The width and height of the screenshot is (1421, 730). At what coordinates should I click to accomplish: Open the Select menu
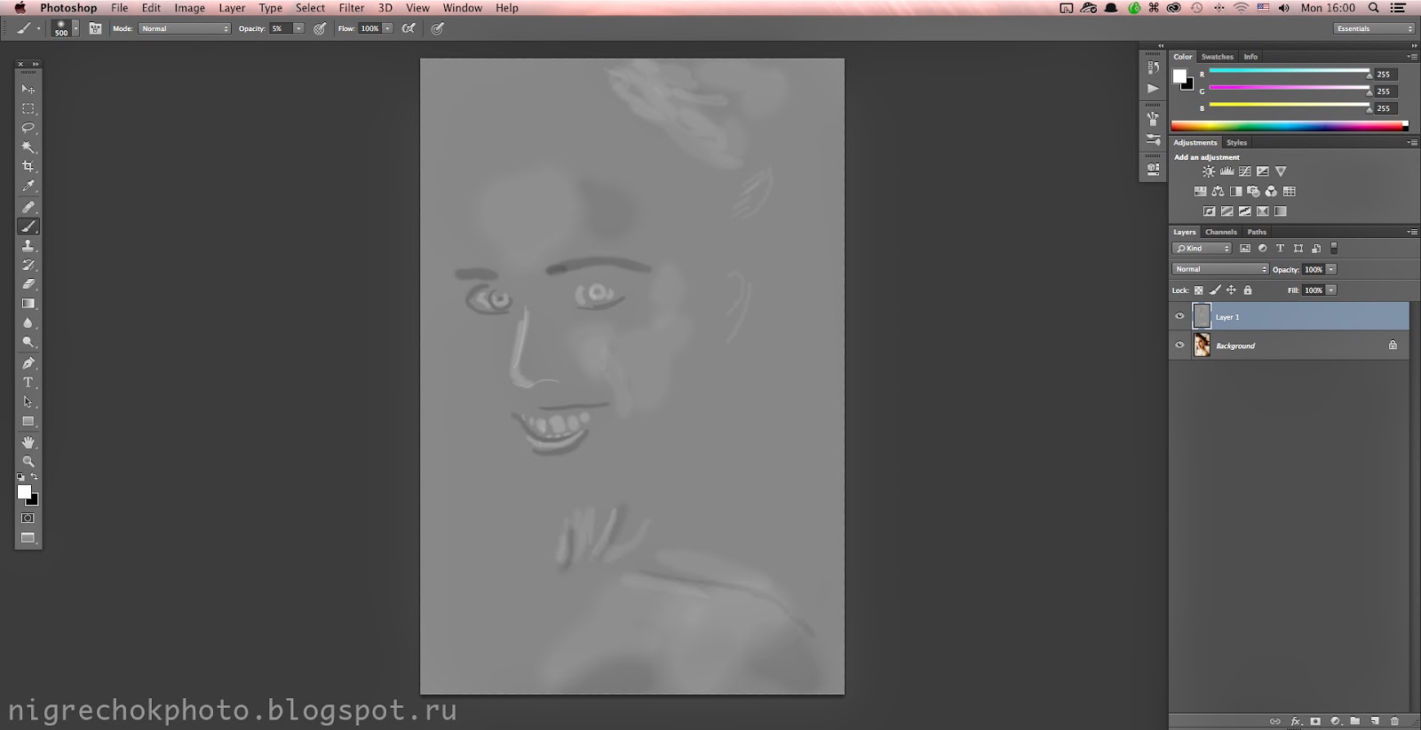(310, 8)
